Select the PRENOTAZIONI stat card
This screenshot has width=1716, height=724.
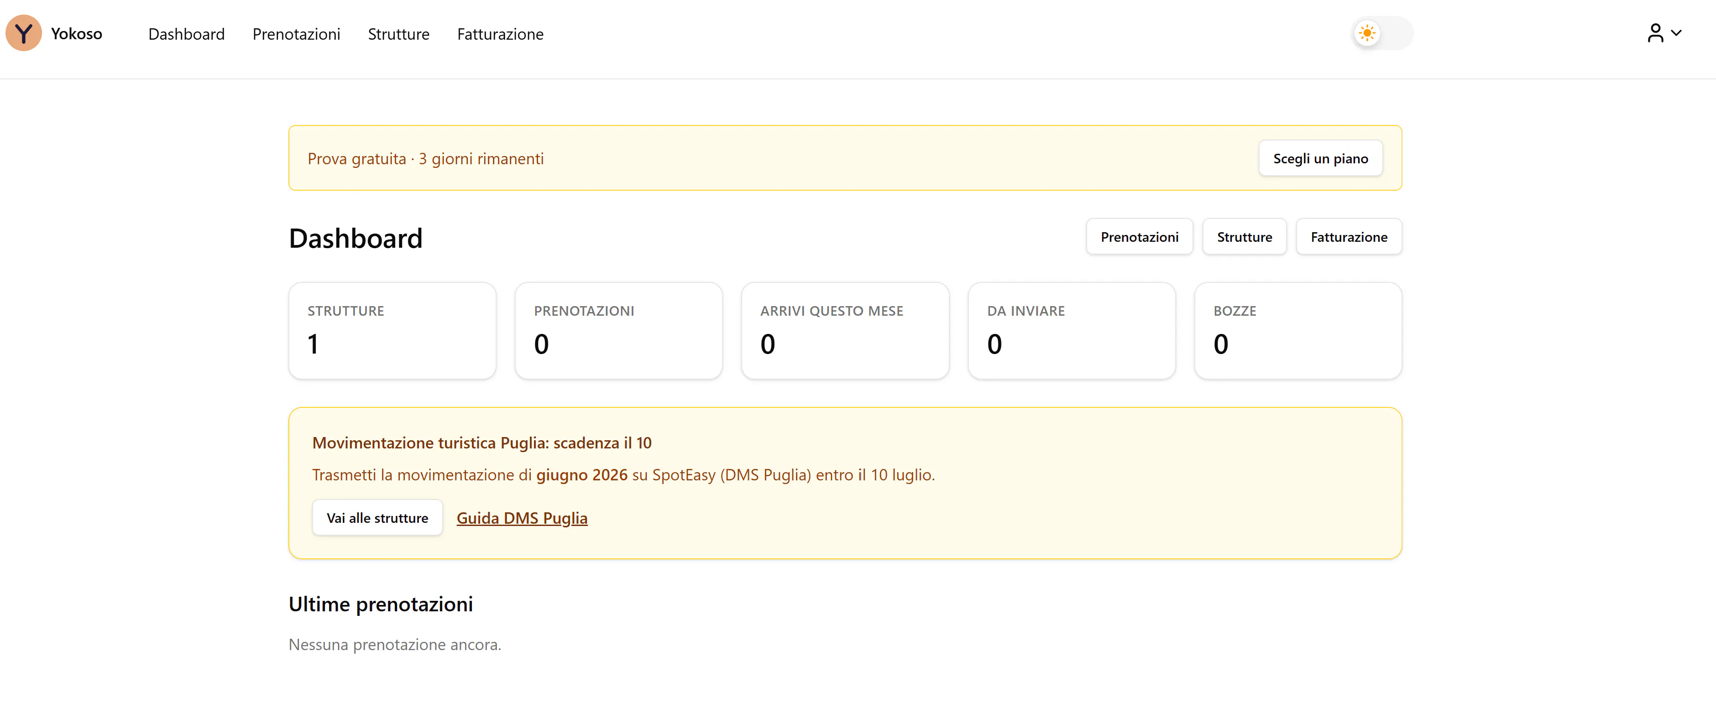619,331
